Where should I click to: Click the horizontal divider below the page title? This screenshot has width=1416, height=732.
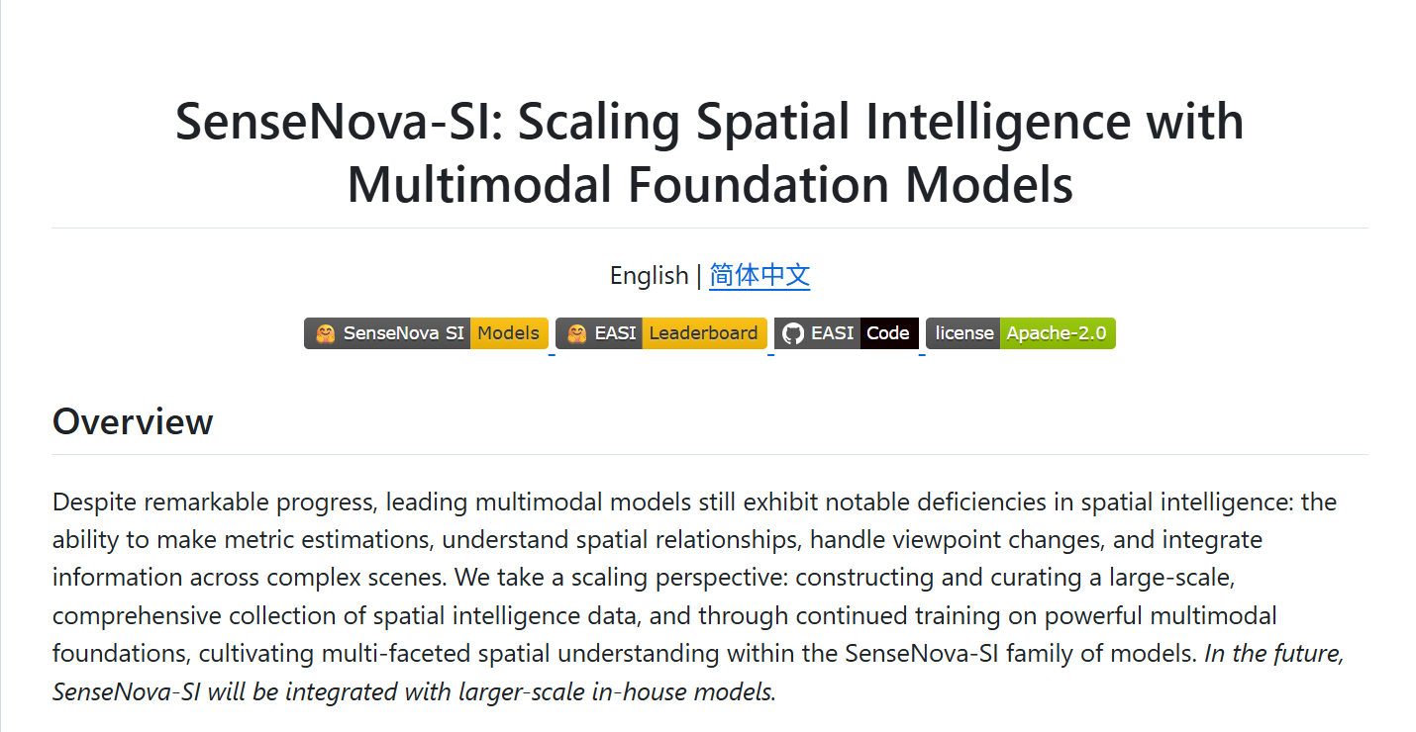point(709,229)
